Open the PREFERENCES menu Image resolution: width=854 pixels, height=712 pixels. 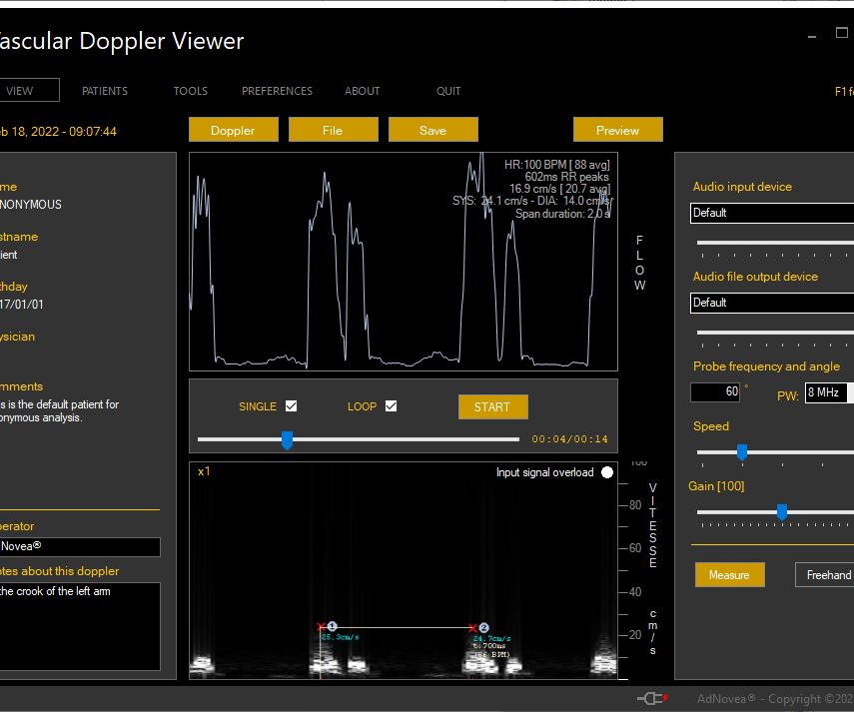277,90
